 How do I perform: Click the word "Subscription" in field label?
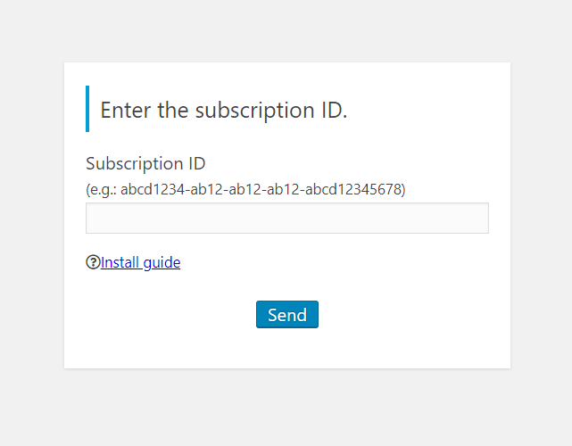[x=134, y=164]
